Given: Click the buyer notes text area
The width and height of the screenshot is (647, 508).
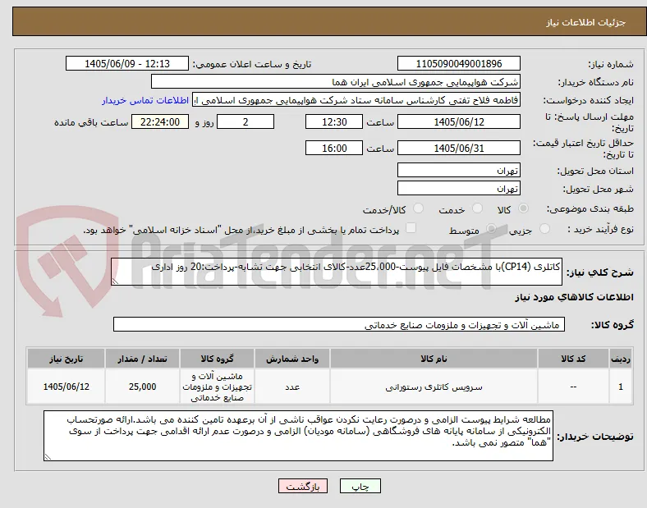Looking at the screenshot, I should tap(298, 436).
